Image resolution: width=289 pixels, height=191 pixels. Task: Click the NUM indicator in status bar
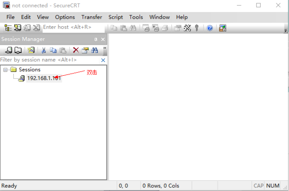point(273,186)
